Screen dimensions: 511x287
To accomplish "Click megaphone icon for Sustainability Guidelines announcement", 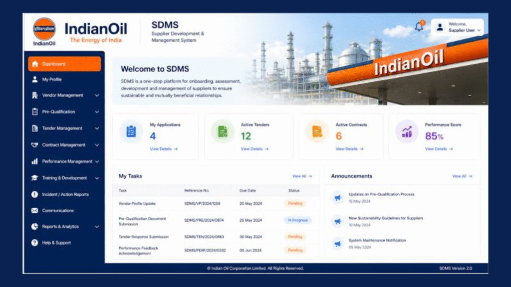I will click(x=338, y=221).
